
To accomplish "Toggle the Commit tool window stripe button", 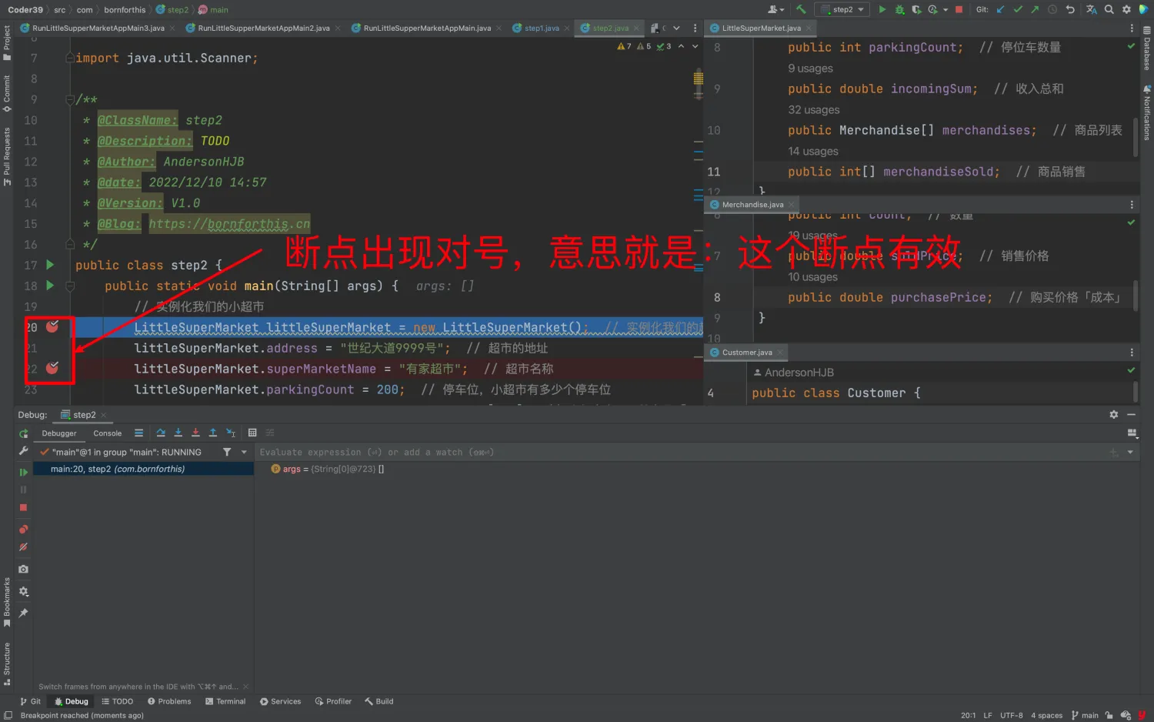I will point(7,93).
